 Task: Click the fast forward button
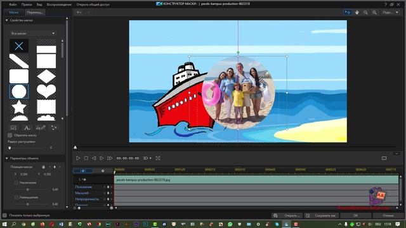(110, 158)
